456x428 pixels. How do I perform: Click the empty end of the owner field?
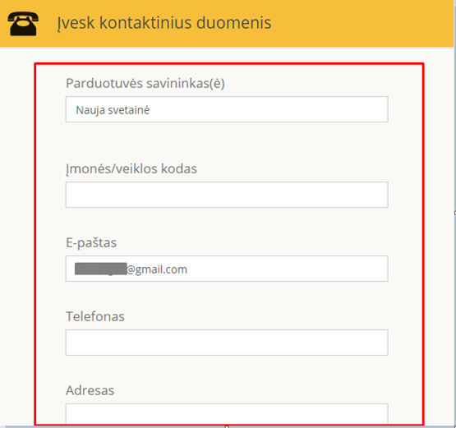coord(269,109)
